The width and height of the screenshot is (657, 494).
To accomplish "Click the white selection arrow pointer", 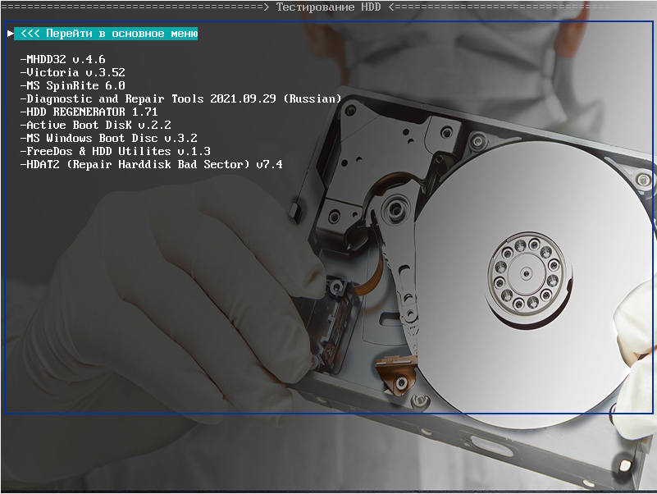I will (10, 34).
